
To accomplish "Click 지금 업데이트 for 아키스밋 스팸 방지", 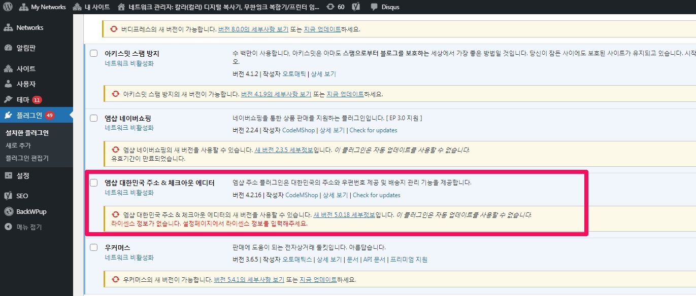I will coord(345,94).
